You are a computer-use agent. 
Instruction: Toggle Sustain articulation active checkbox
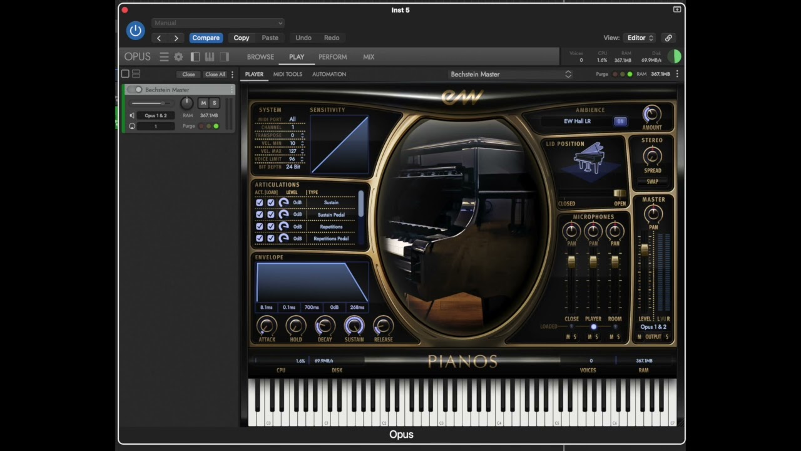(260, 202)
